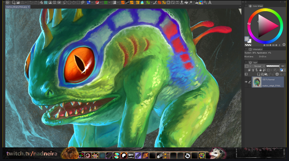Click the New Layer Folder icon
The width and height of the screenshot is (289, 161).
coord(266,74)
